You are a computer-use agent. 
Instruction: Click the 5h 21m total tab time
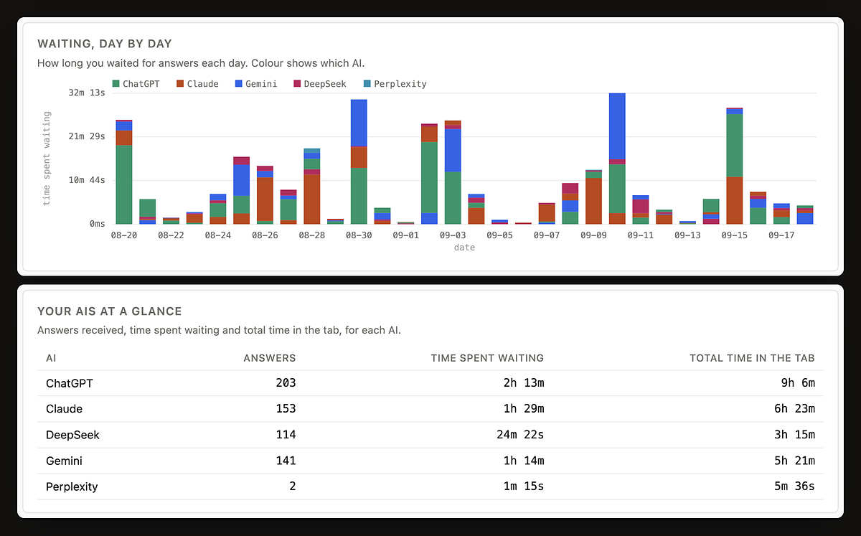coord(794,461)
